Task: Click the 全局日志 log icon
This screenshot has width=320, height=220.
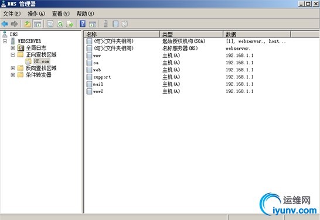Action: click(21, 48)
